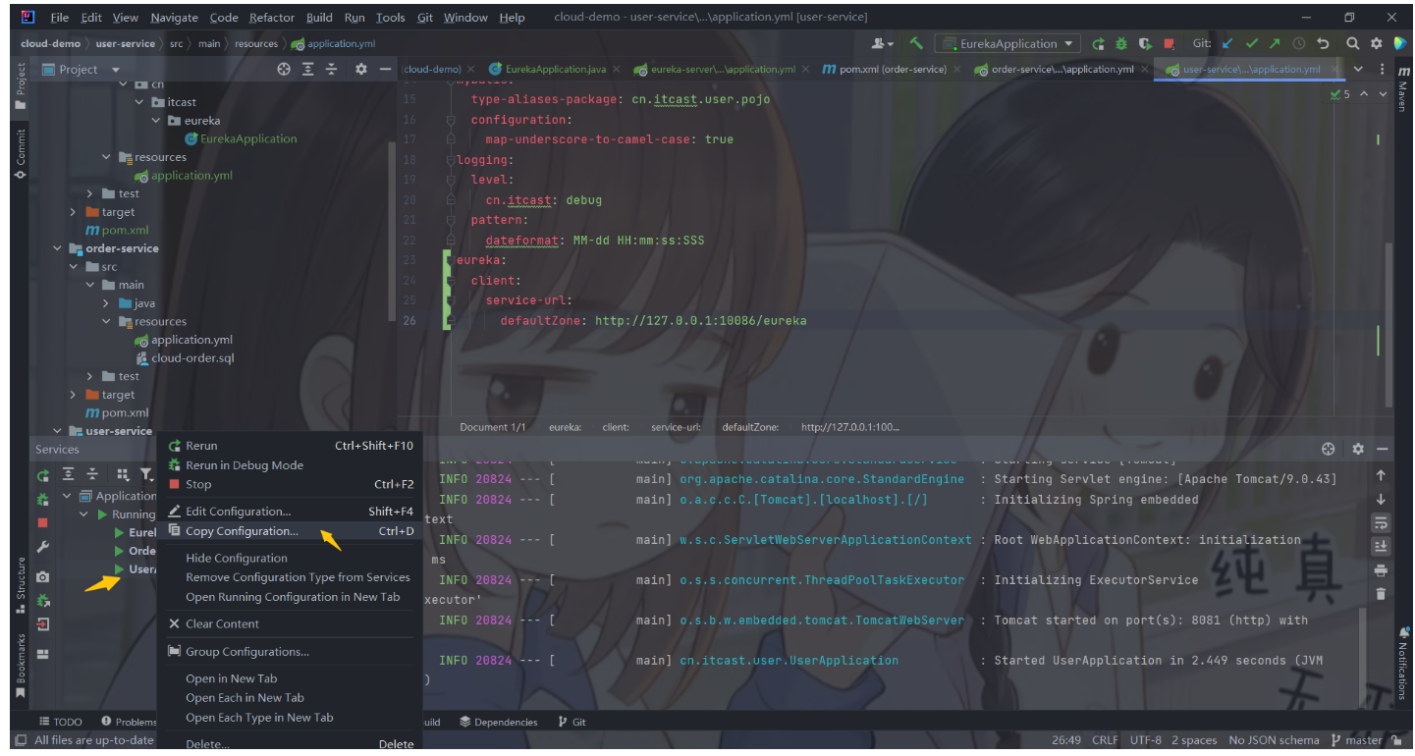
Task: Click Collapse All icon in Project panel
Action: point(332,69)
